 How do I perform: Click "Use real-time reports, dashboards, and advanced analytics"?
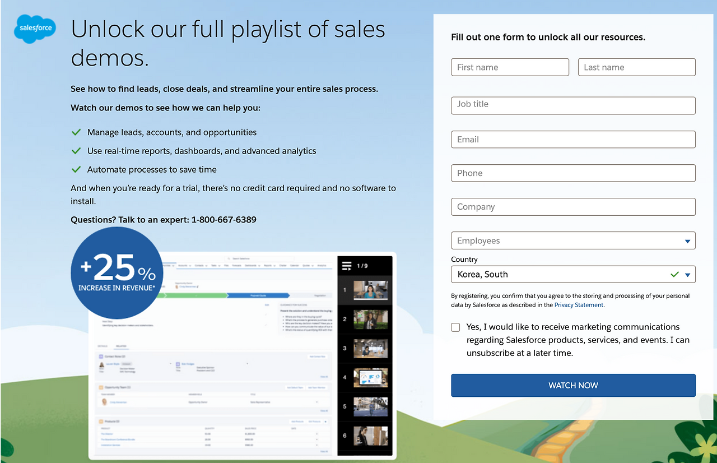202,151
